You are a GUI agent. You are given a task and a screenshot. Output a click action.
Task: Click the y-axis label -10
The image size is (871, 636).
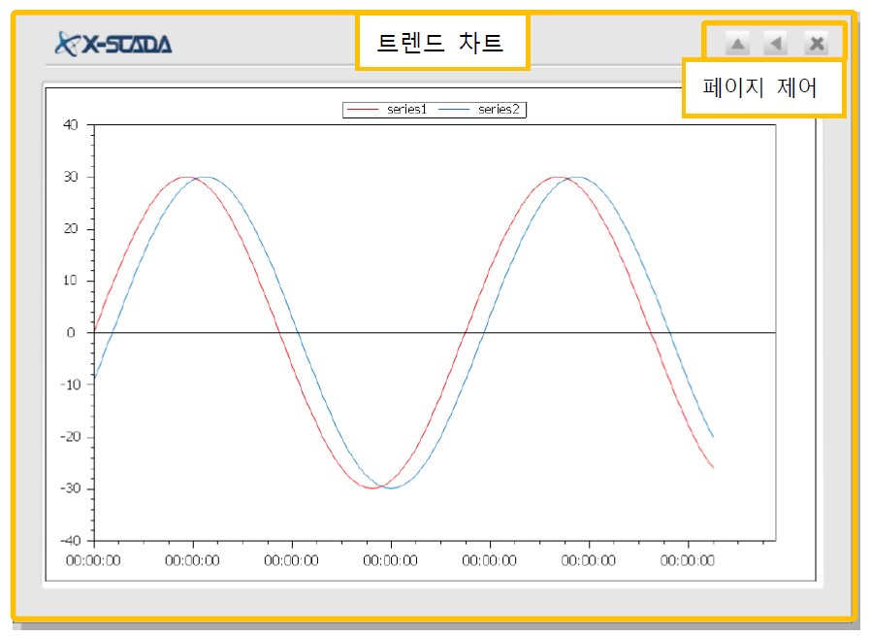pos(71,385)
